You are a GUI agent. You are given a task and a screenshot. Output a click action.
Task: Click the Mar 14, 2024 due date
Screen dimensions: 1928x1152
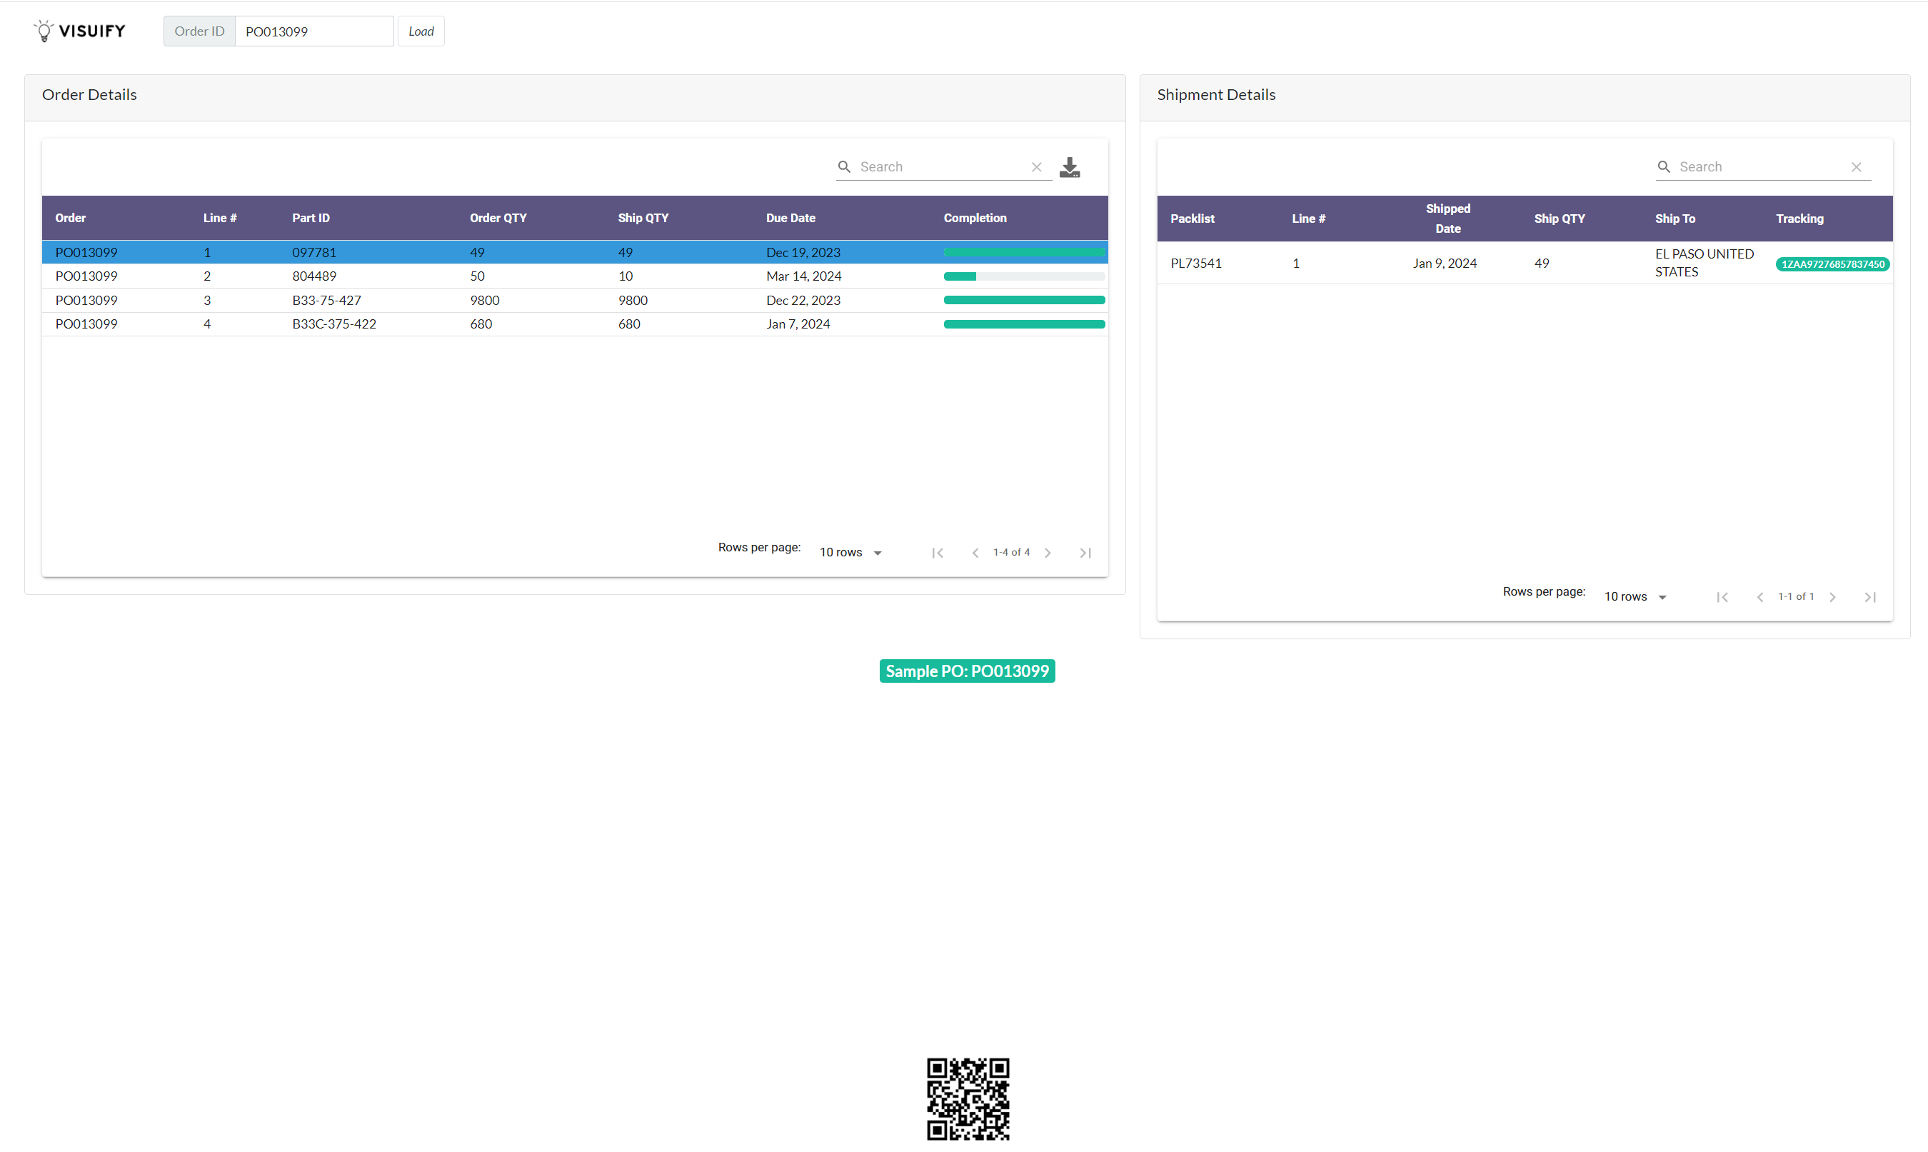pos(803,276)
